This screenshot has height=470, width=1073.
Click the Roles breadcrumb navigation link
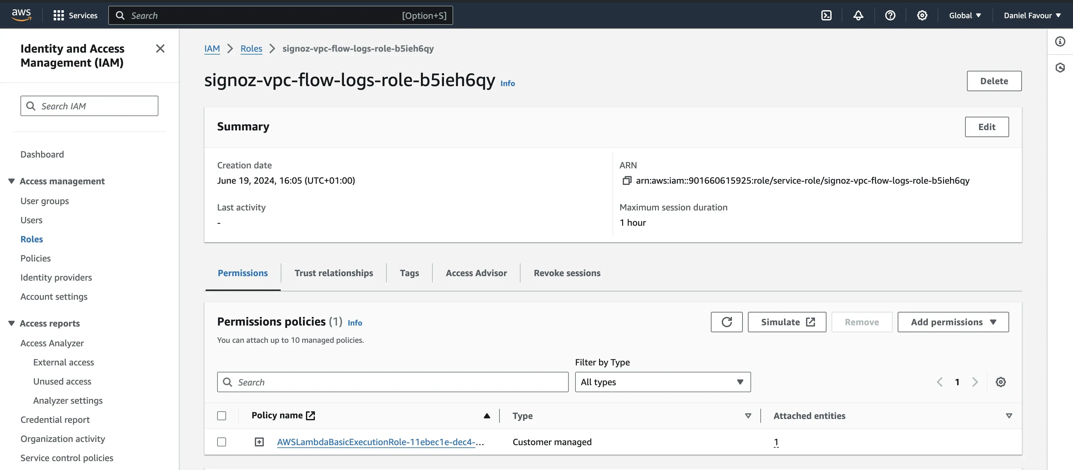pos(251,48)
